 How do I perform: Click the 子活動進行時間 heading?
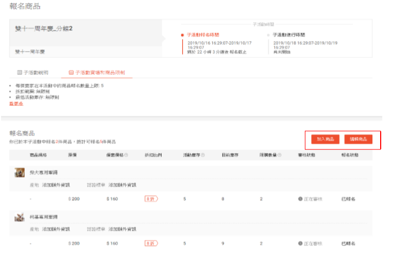289,35
